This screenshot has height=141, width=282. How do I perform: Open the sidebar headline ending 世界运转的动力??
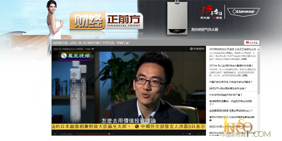coord(231,111)
